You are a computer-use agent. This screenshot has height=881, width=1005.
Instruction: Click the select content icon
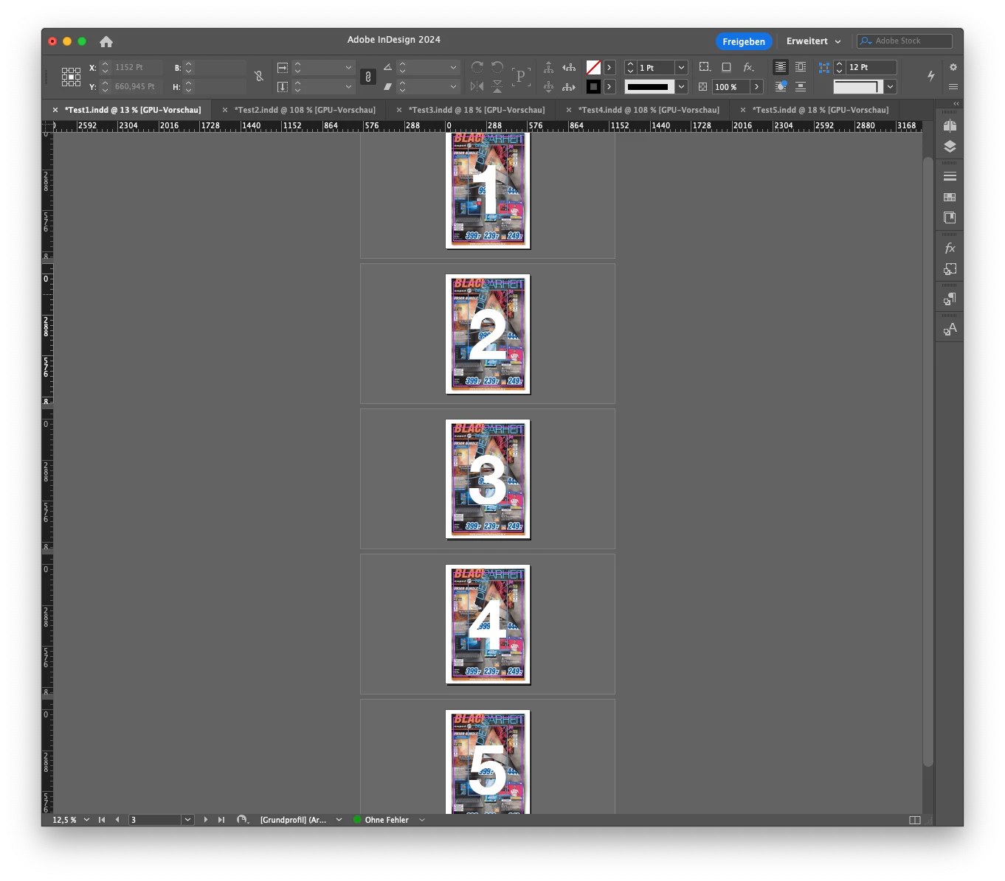pyautogui.click(x=548, y=86)
